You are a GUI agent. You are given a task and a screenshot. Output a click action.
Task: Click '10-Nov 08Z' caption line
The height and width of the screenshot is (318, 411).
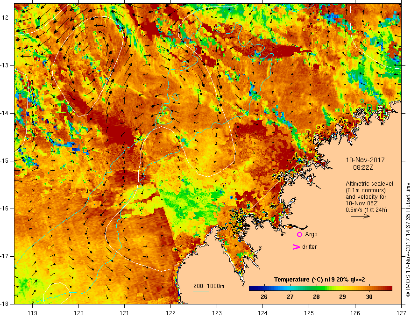(362, 203)
